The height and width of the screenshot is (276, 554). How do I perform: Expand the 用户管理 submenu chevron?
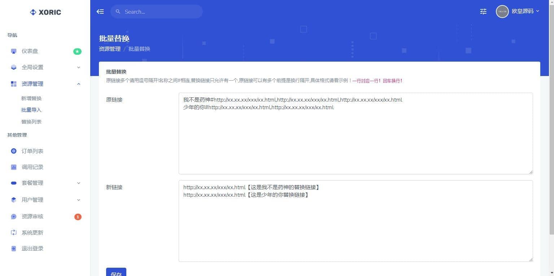click(x=79, y=200)
